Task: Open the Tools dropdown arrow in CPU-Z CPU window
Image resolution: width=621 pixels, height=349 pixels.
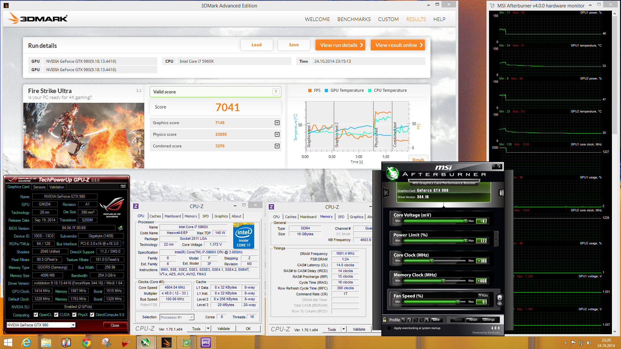Action: coord(208,329)
